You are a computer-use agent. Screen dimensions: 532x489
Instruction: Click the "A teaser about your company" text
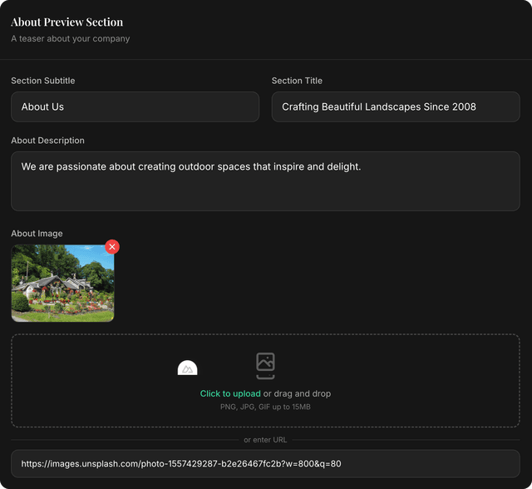[x=70, y=38]
